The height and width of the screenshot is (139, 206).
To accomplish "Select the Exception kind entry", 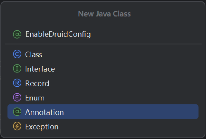I will click(42, 127).
